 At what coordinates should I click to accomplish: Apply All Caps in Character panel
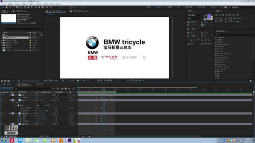click(x=198, y=40)
